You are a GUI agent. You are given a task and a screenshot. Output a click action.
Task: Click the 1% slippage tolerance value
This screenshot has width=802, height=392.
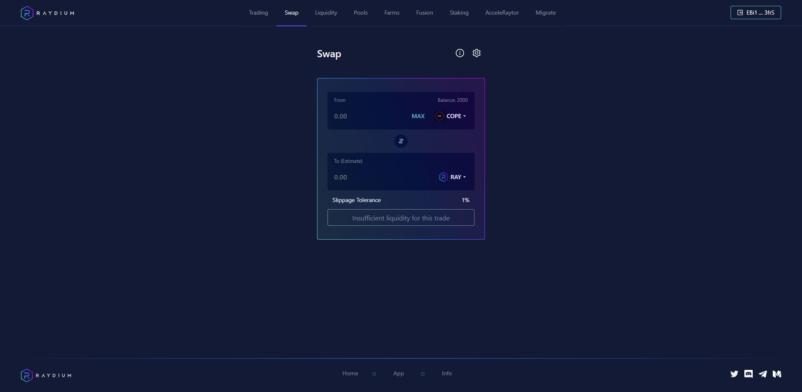pos(466,200)
